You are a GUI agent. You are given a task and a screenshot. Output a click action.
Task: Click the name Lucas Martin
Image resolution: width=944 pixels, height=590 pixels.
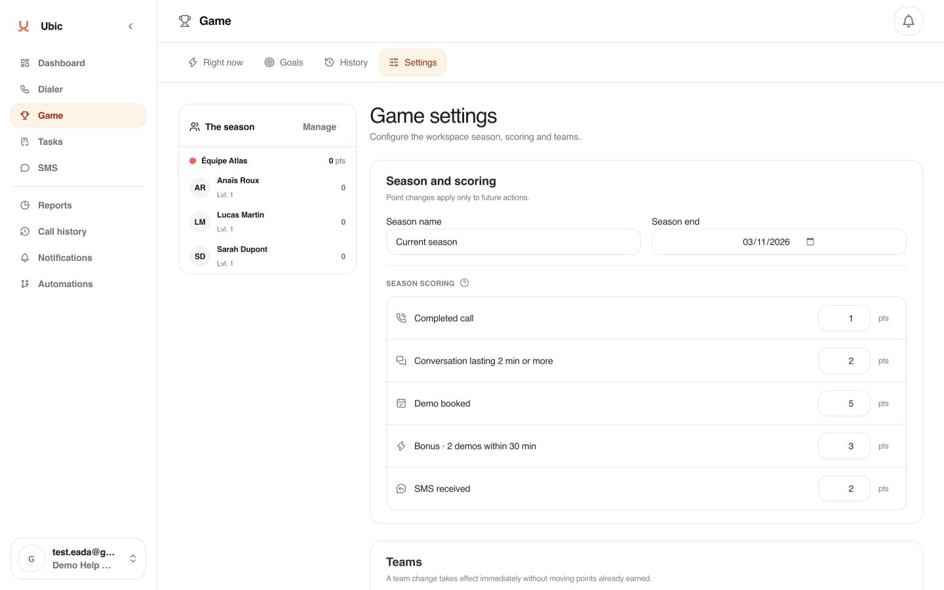[241, 215]
